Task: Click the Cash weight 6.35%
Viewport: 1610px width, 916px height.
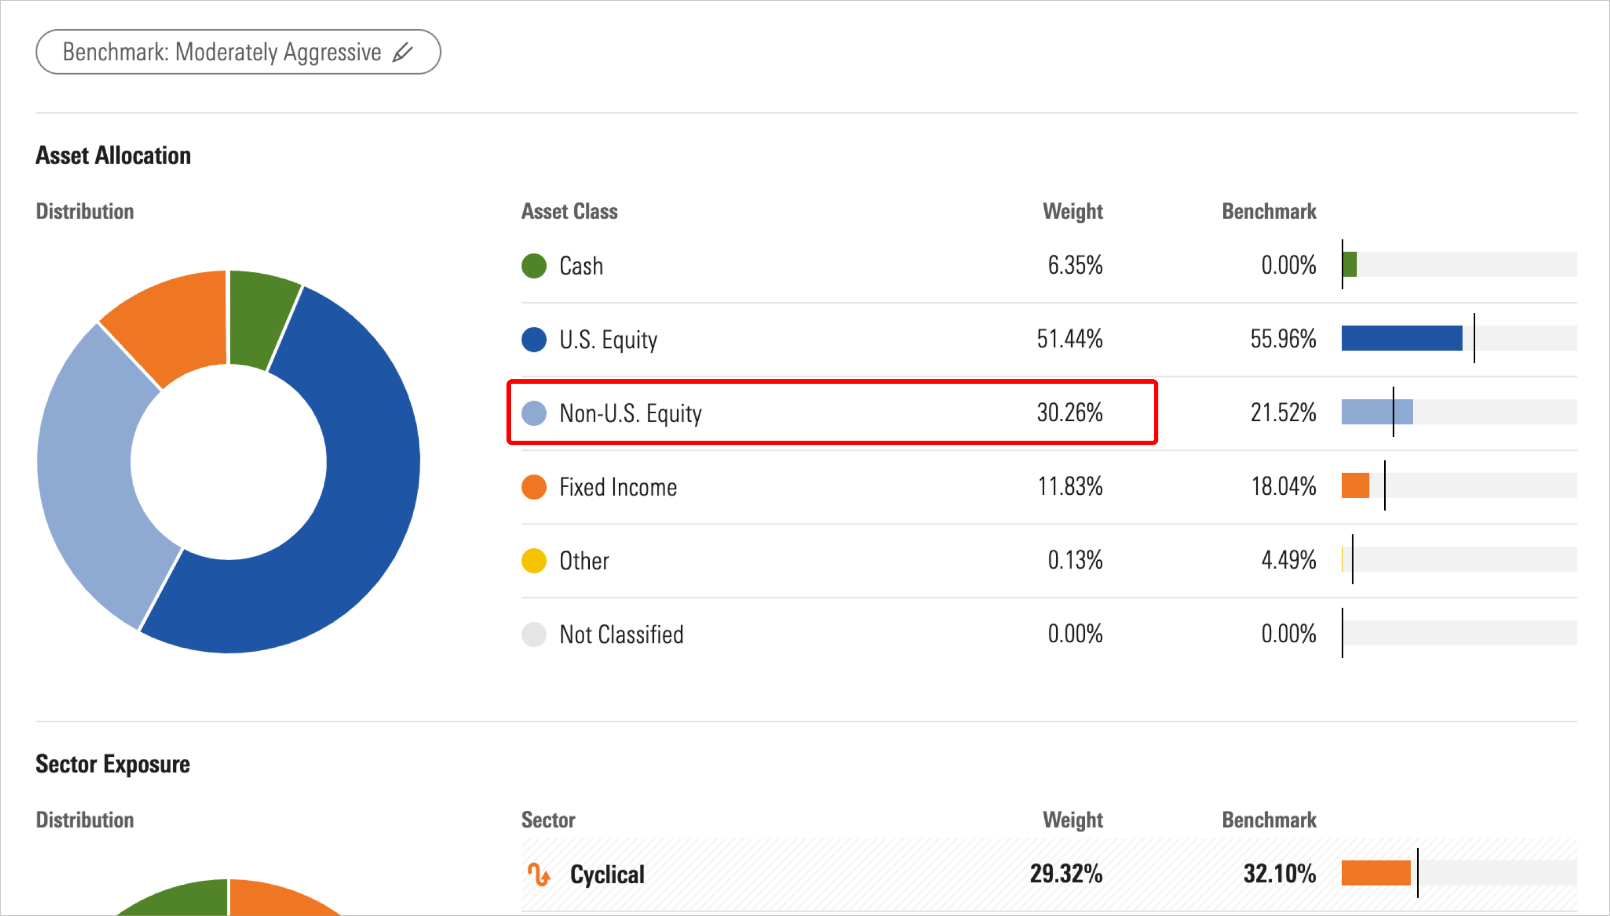Action: tap(1075, 265)
